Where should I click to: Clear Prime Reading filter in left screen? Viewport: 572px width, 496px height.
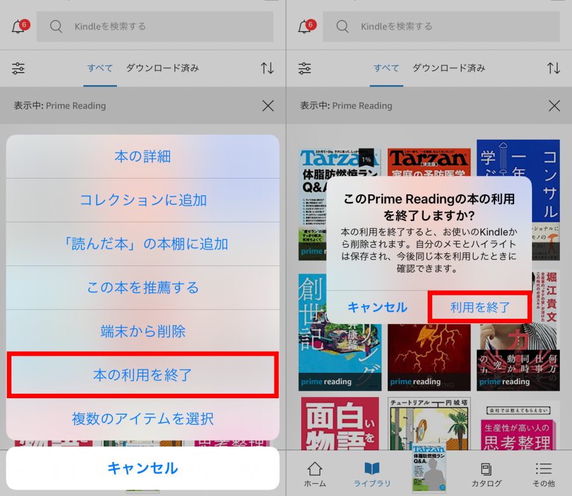pyautogui.click(x=268, y=106)
